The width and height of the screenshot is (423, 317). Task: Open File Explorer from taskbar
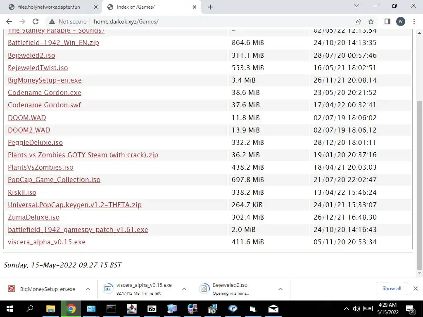[50, 309]
